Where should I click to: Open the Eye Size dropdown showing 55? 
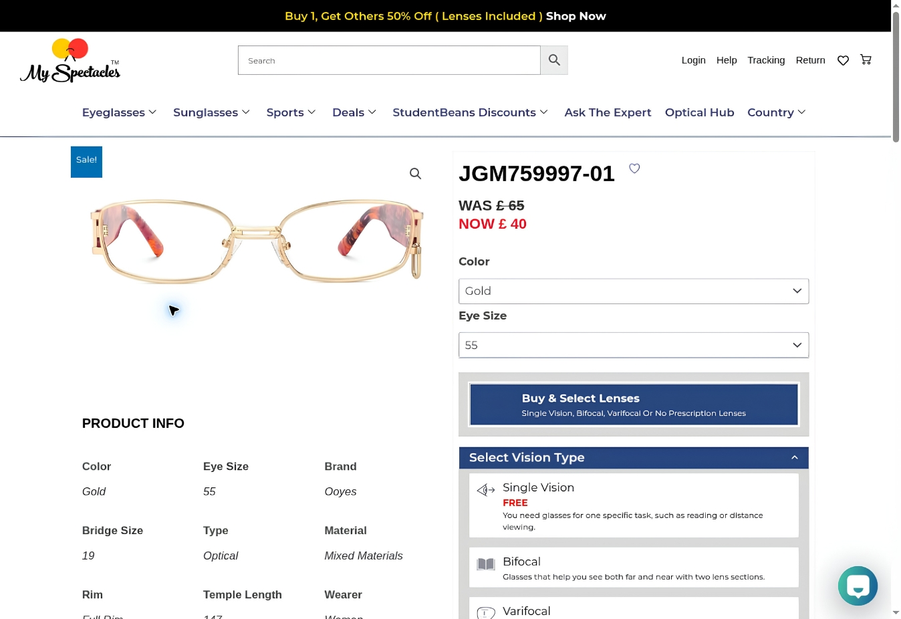(634, 345)
